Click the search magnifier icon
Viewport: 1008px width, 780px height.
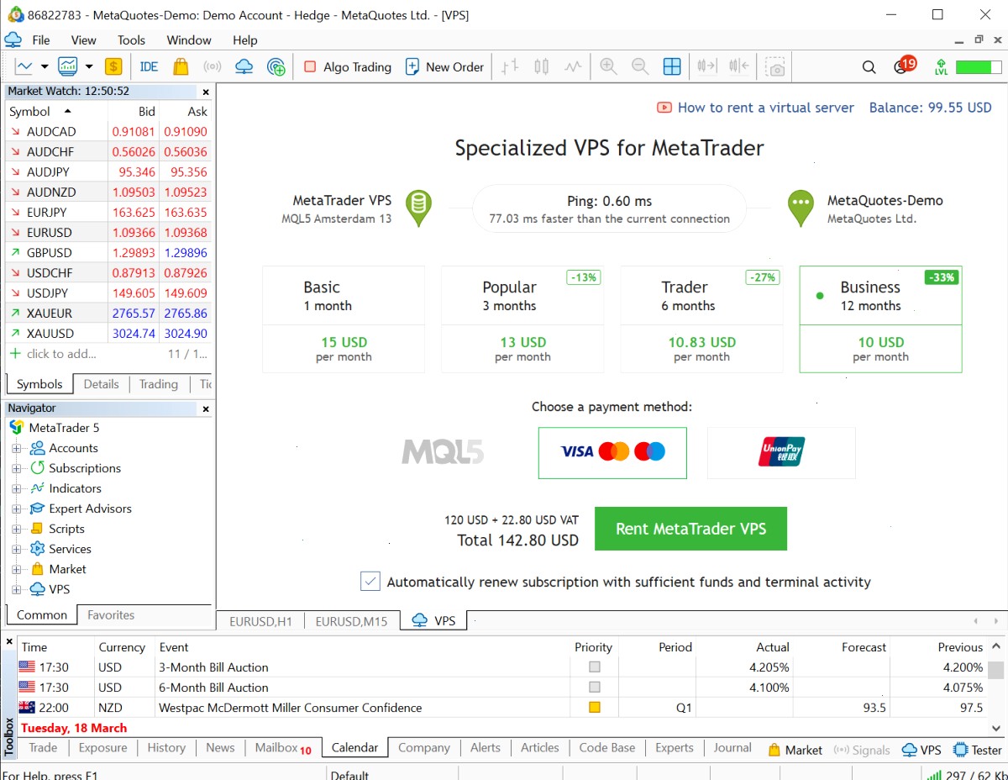point(869,67)
